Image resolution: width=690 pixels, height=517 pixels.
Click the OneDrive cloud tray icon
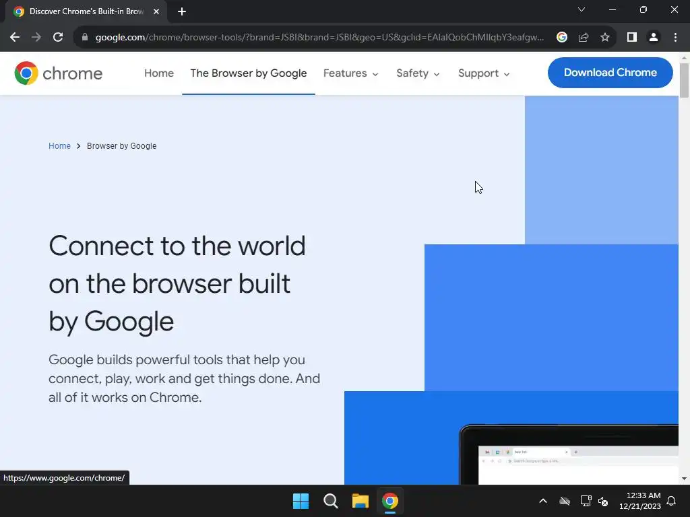pyautogui.click(x=565, y=501)
